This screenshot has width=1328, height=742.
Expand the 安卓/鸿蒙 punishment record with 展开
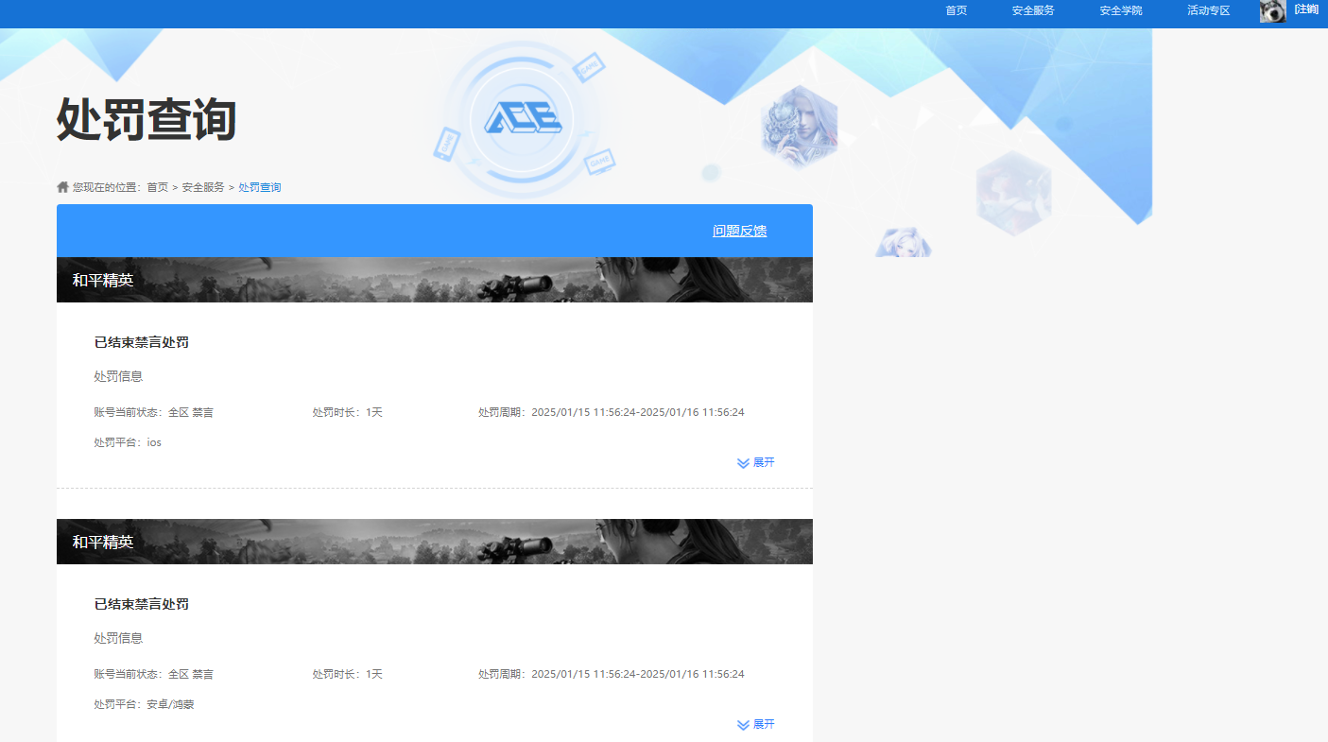(x=756, y=724)
